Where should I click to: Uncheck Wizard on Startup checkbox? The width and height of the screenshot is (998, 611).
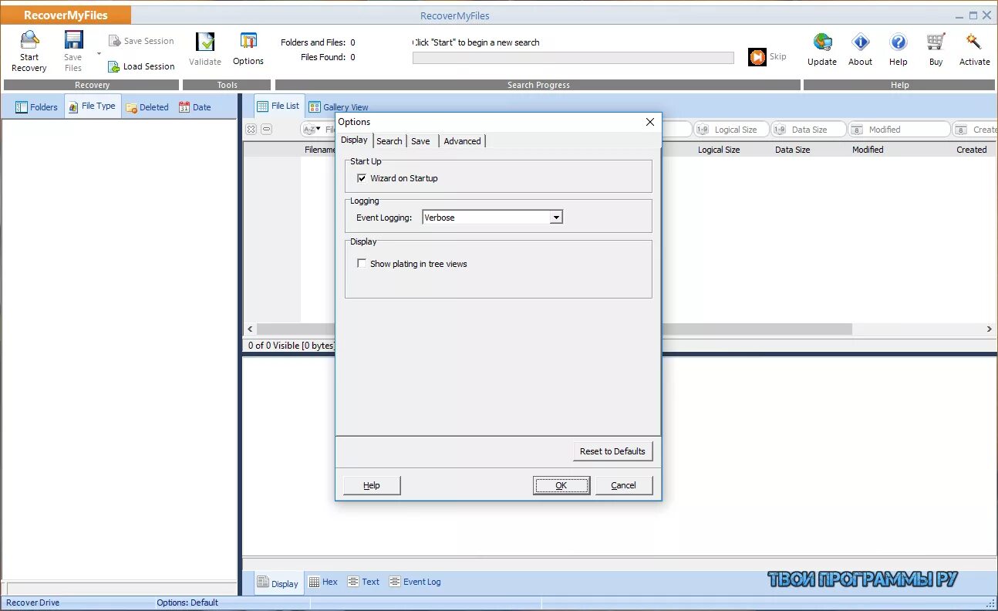tap(362, 178)
